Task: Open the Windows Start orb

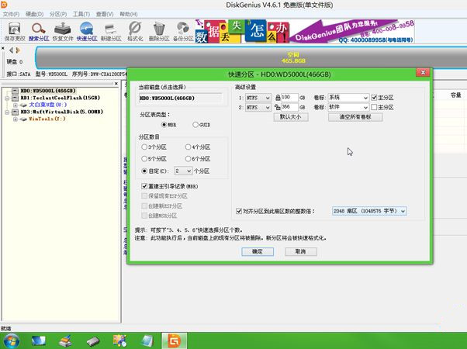Action: (11, 340)
